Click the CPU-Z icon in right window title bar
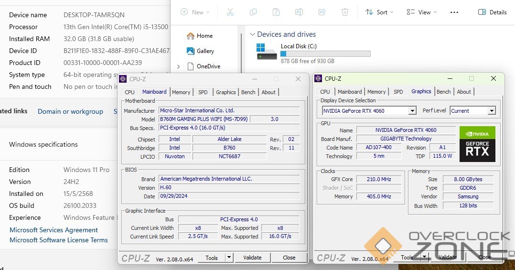Viewport: 515px width, 270px height. tap(318, 78)
